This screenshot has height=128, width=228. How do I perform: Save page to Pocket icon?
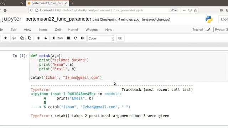(x=190, y=10)
